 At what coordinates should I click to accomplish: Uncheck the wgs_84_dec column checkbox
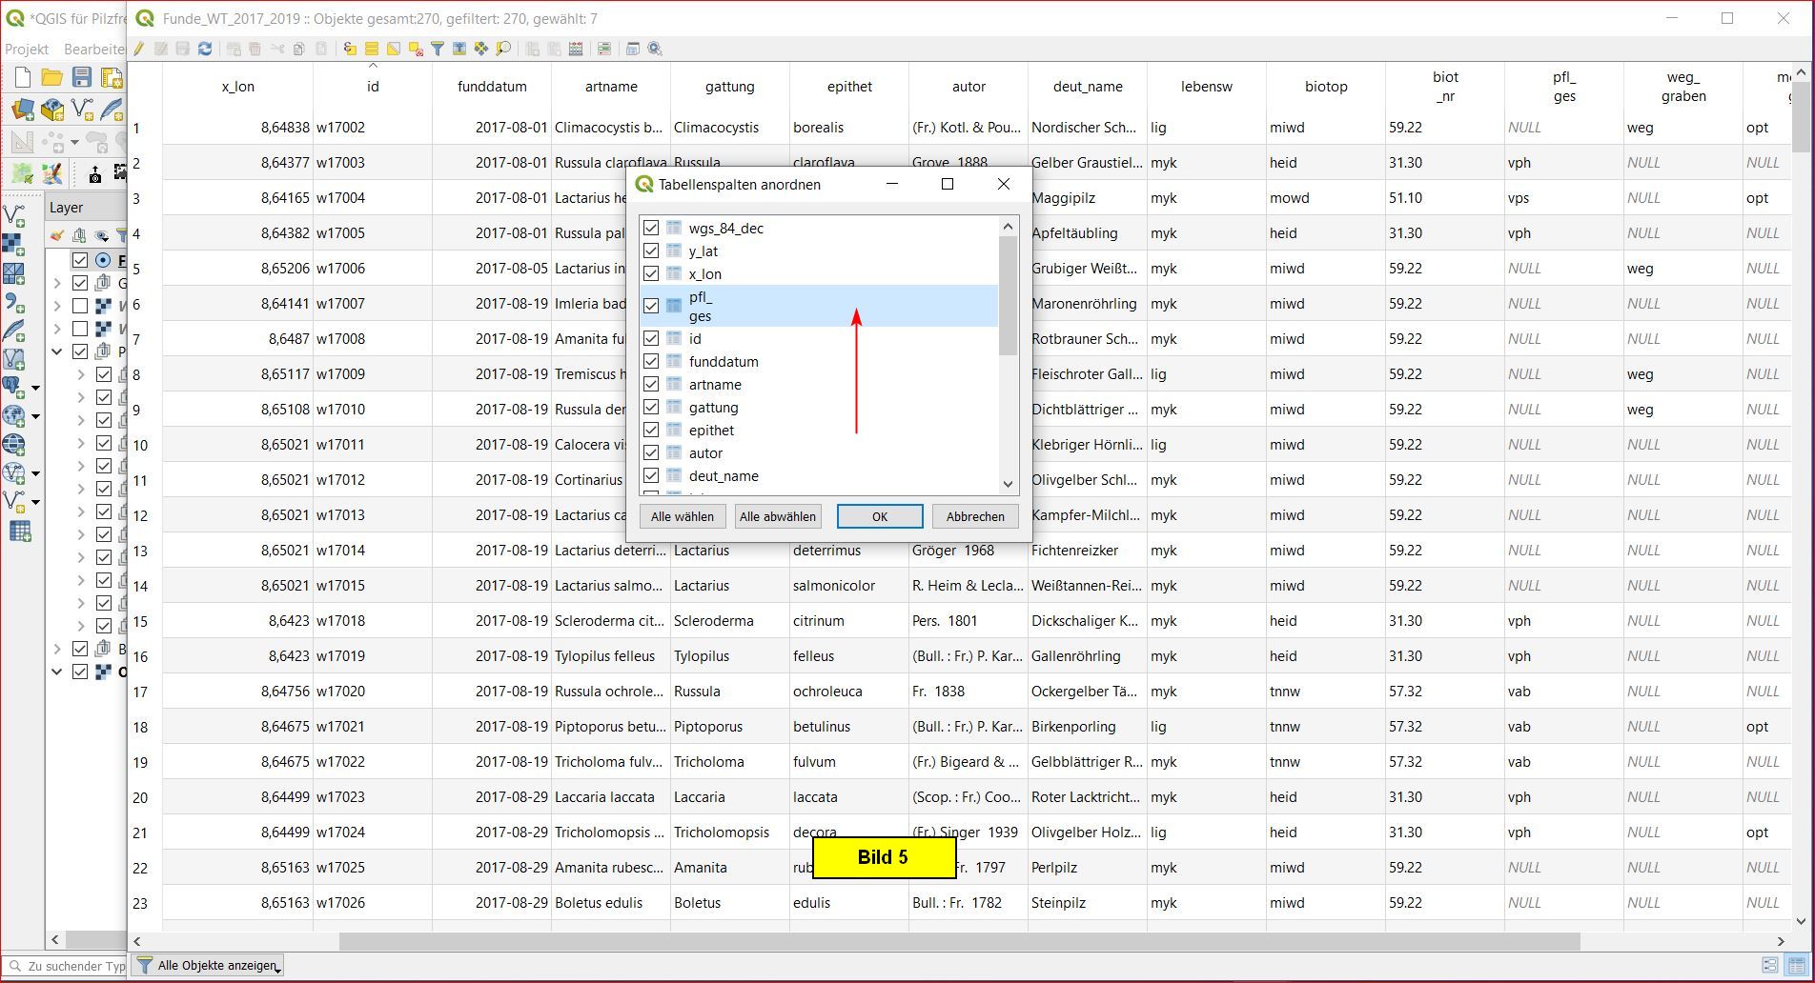651,229
